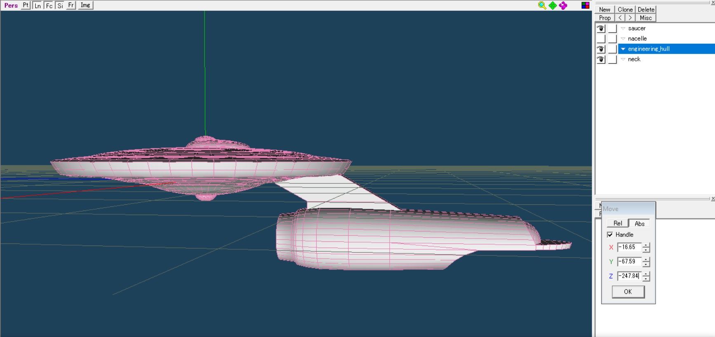Toggle Img background image display
This screenshot has height=337, width=715.
[x=85, y=5]
